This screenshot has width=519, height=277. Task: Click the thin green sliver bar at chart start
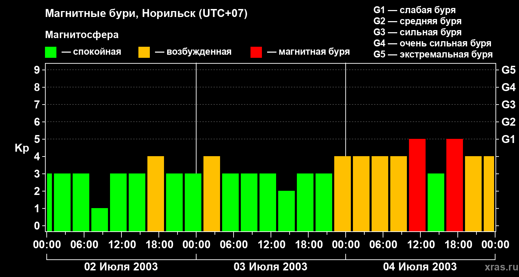[x=49, y=202]
